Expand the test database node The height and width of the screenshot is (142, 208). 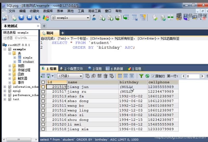coord(5,99)
